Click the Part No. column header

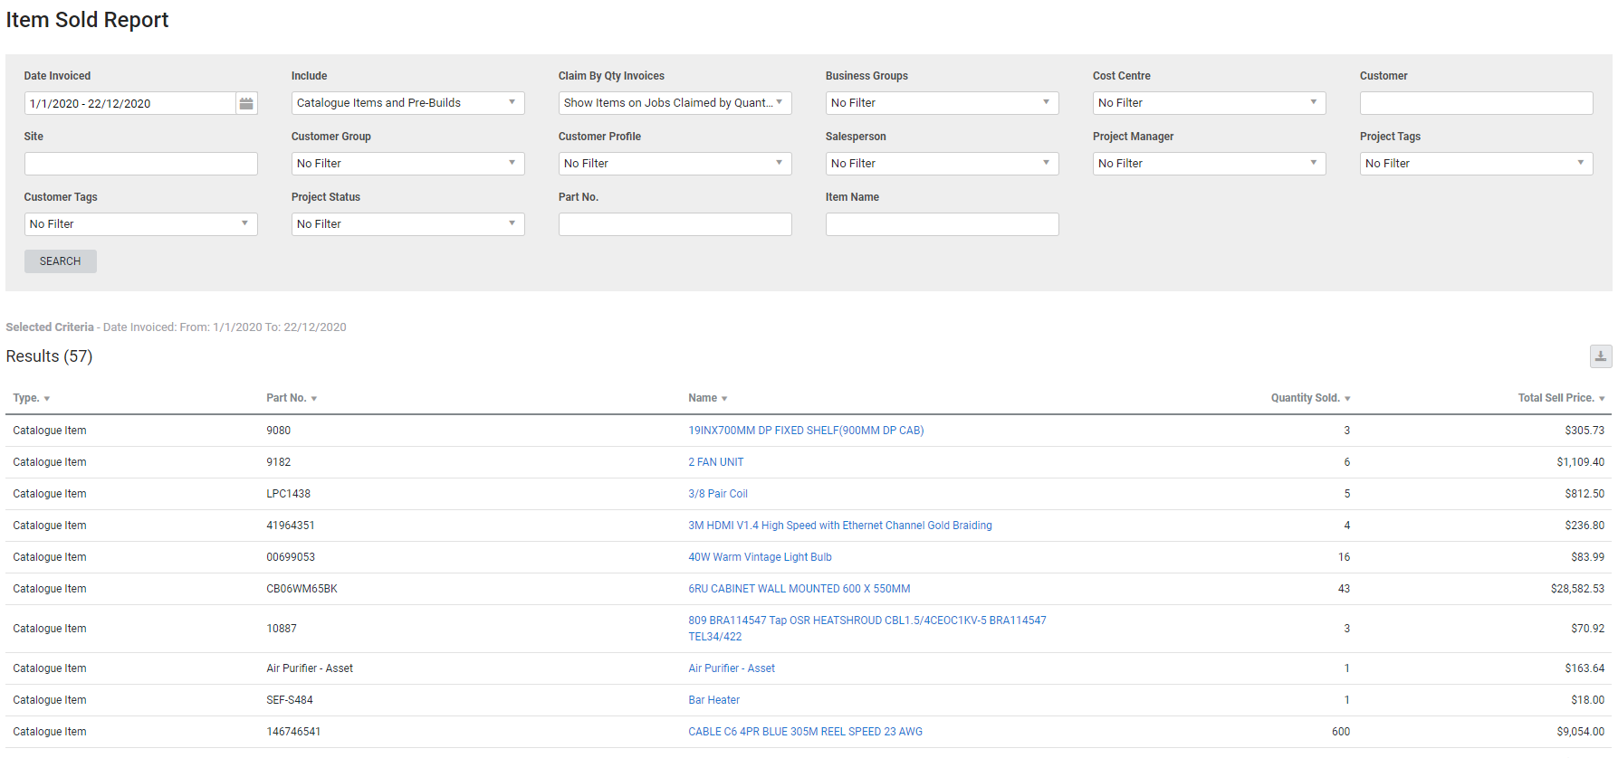(x=286, y=398)
